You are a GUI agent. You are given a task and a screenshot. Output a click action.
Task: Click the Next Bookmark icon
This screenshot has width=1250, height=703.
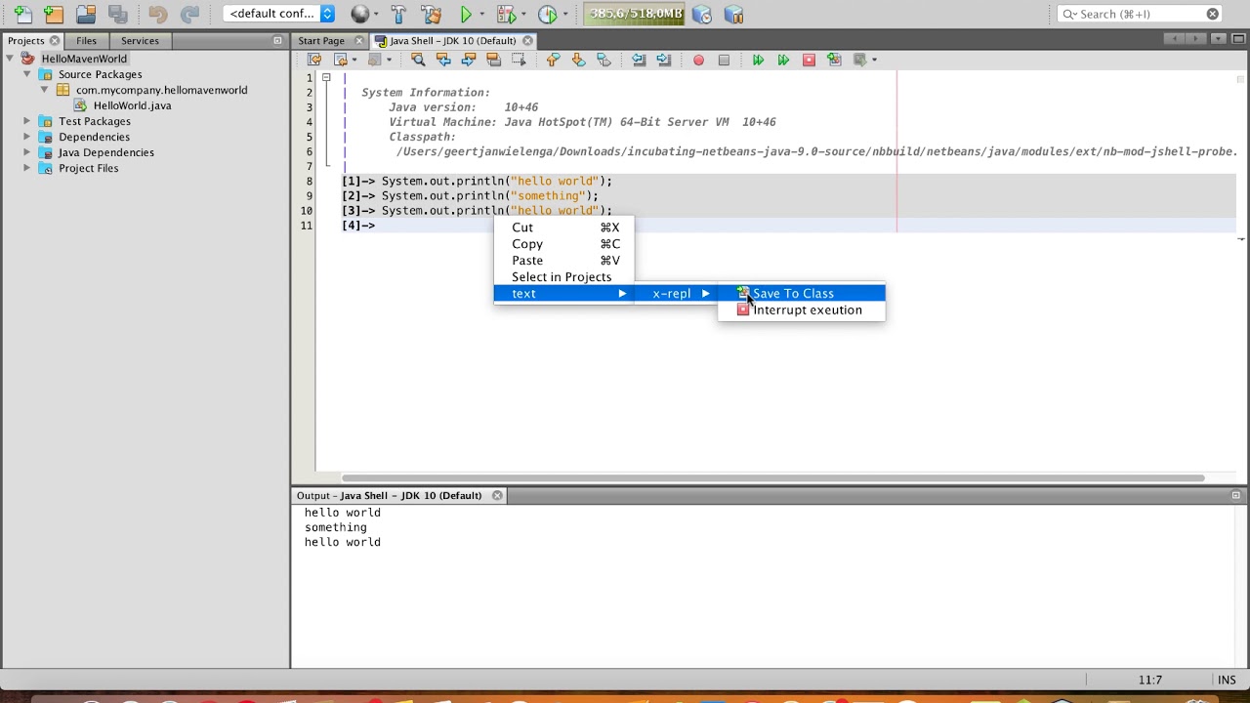578,60
